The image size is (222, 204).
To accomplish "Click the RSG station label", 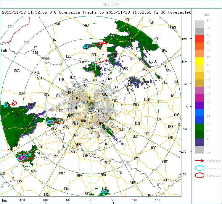I will tap(17, 71).
